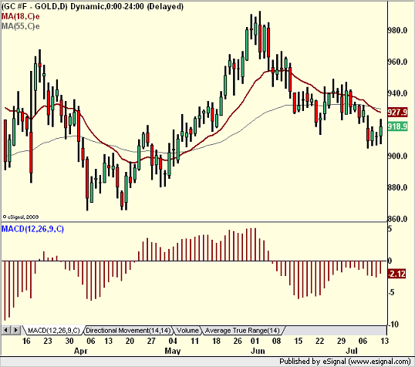Click the 980.0 price axis label
Image resolution: width=415 pixels, height=367 pixels.
(x=398, y=30)
